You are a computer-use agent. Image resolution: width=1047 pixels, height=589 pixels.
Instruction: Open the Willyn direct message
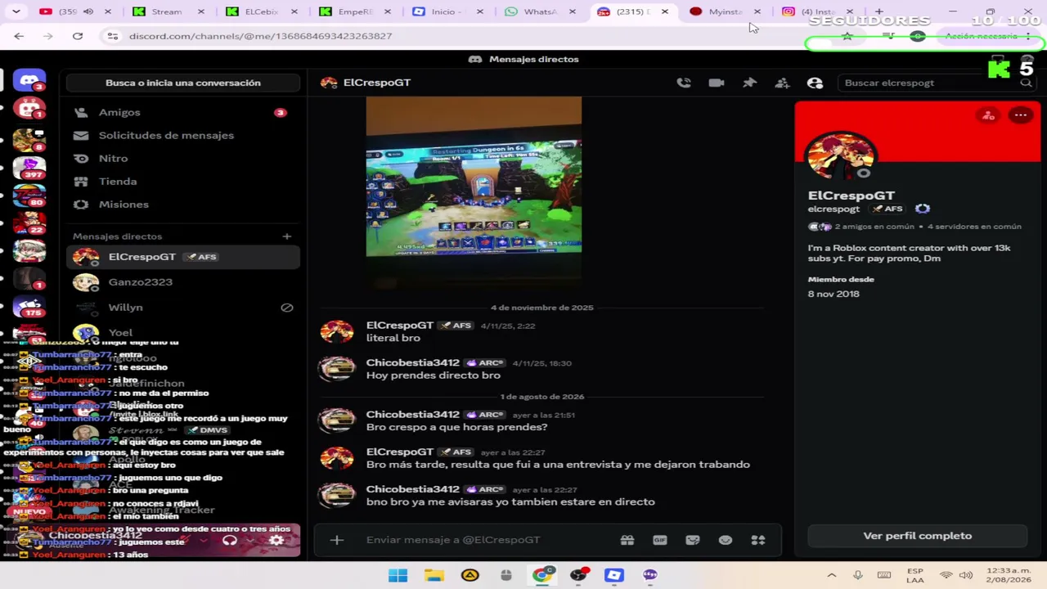183,308
